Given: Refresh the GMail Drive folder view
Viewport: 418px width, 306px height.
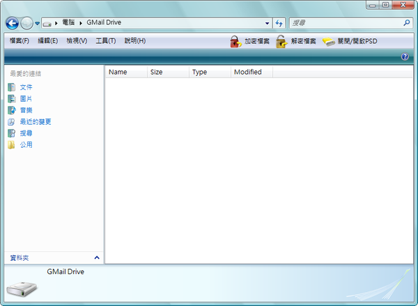Looking at the screenshot, I should [279, 23].
